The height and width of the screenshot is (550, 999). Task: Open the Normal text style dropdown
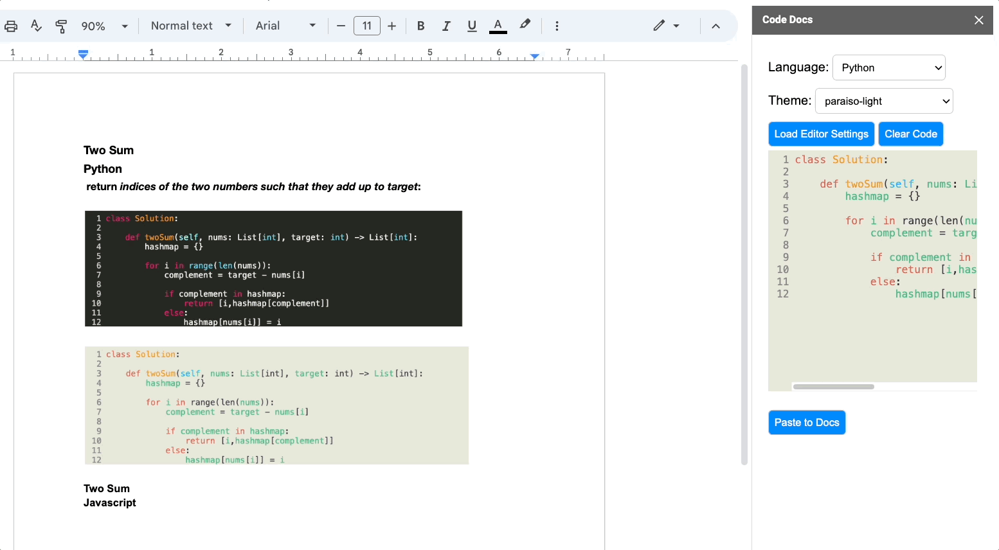click(191, 26)
